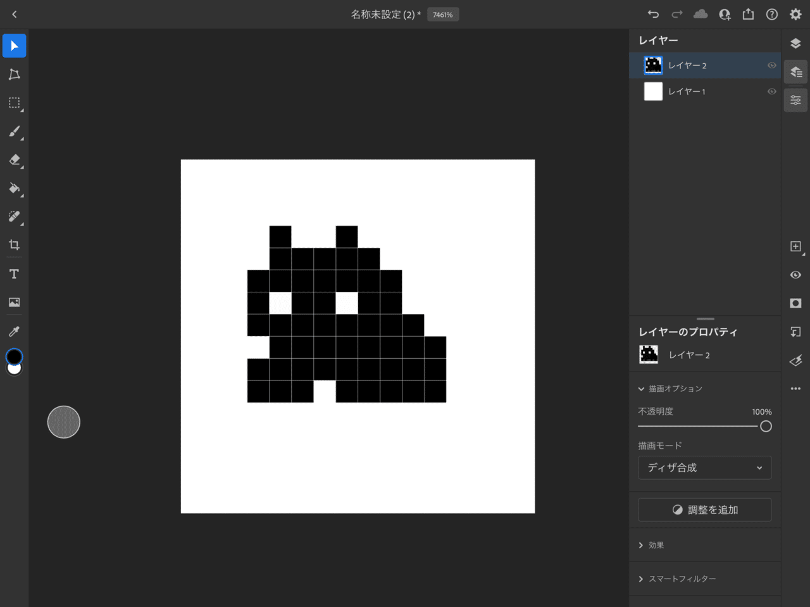Screen dimensions: 810x607
Task: Open the Transform tool
Action: (x=14, y=75)
